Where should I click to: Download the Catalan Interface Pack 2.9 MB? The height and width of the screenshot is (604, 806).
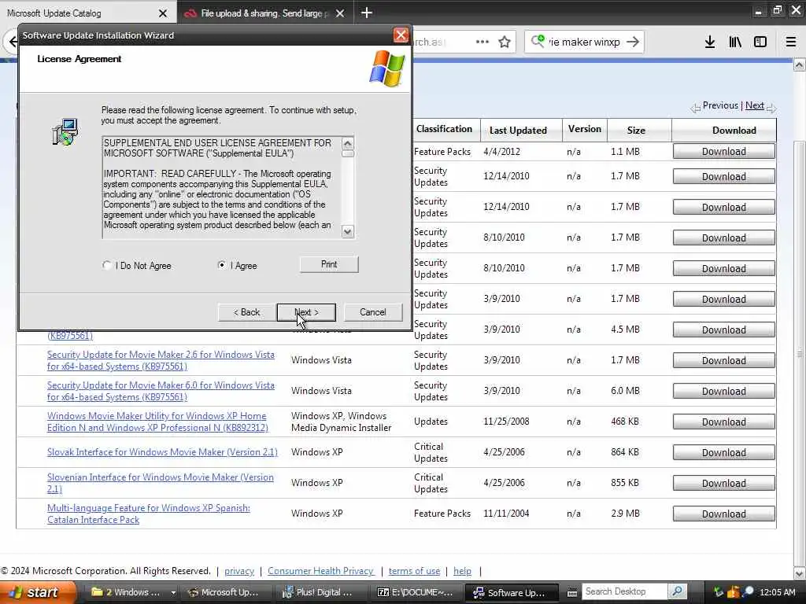click(x=724, y=514)
